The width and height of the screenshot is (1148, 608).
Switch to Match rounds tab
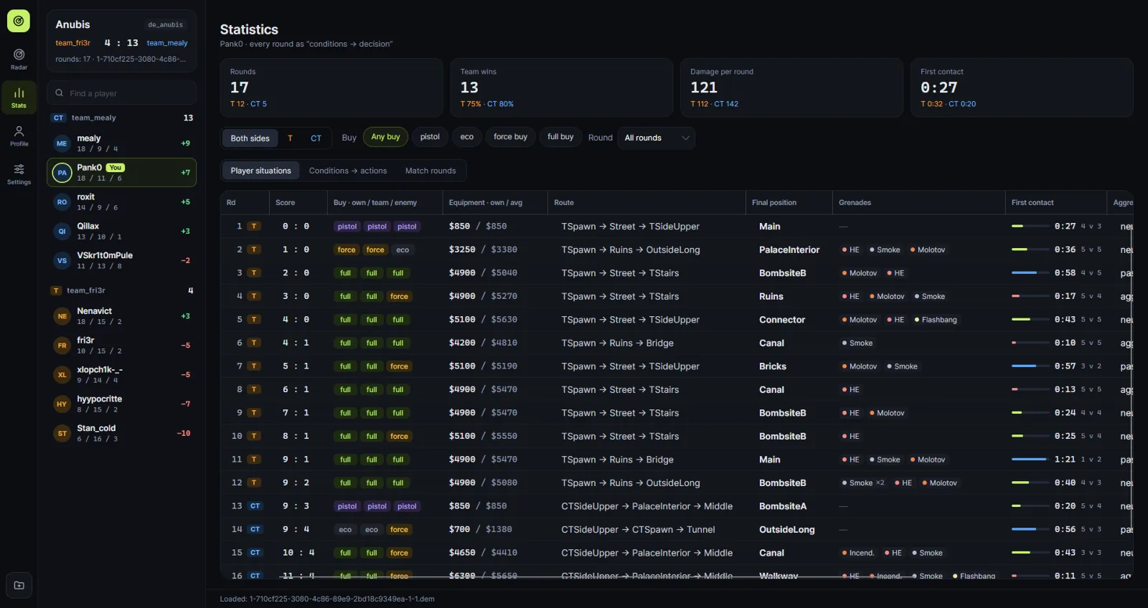click(x=430, y=171)
